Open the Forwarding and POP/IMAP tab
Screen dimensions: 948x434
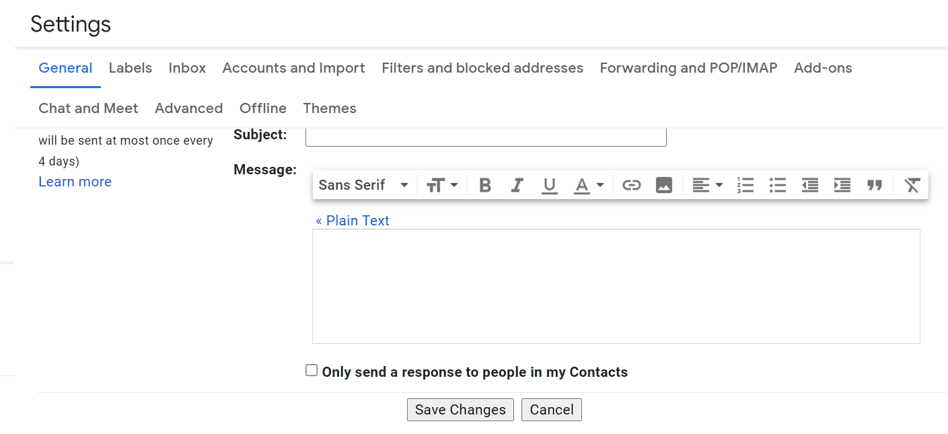[x=688, y=68]
